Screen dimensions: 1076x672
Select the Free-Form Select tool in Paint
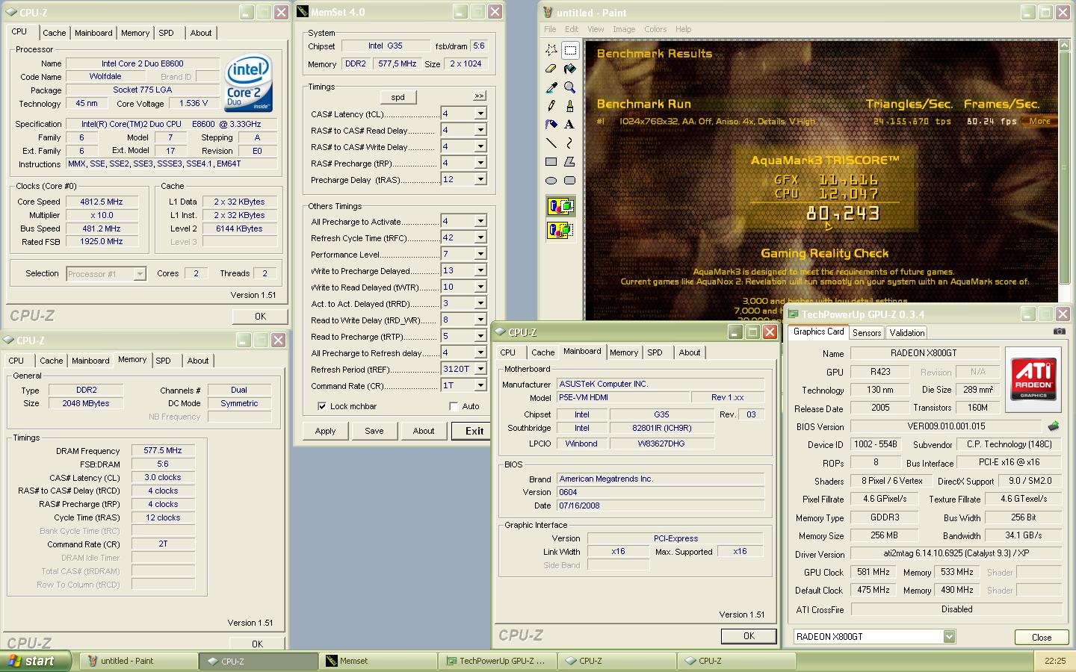click(551, 50)
